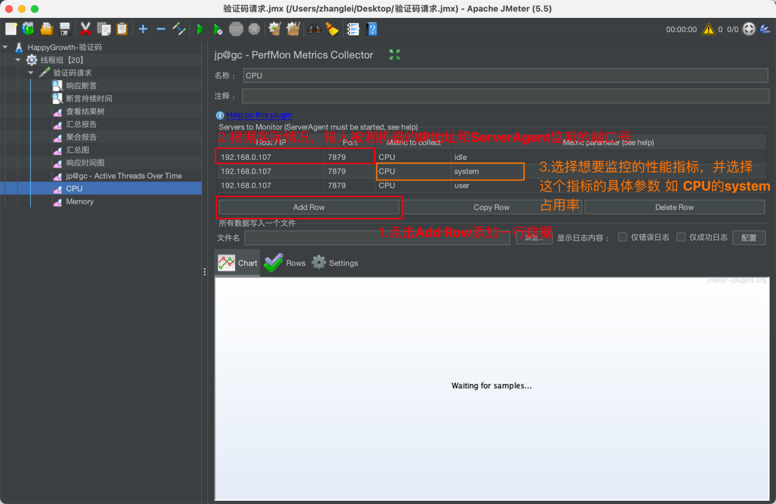776x504 pixels.
Task: Click the Add Row button
Action: [309, 207]
